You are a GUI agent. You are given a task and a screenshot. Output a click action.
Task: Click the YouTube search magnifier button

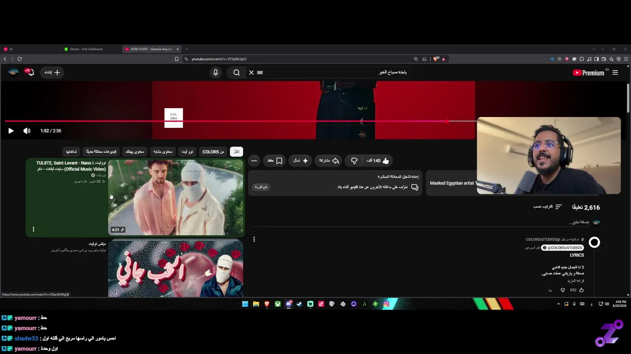[x=237, y=73]
